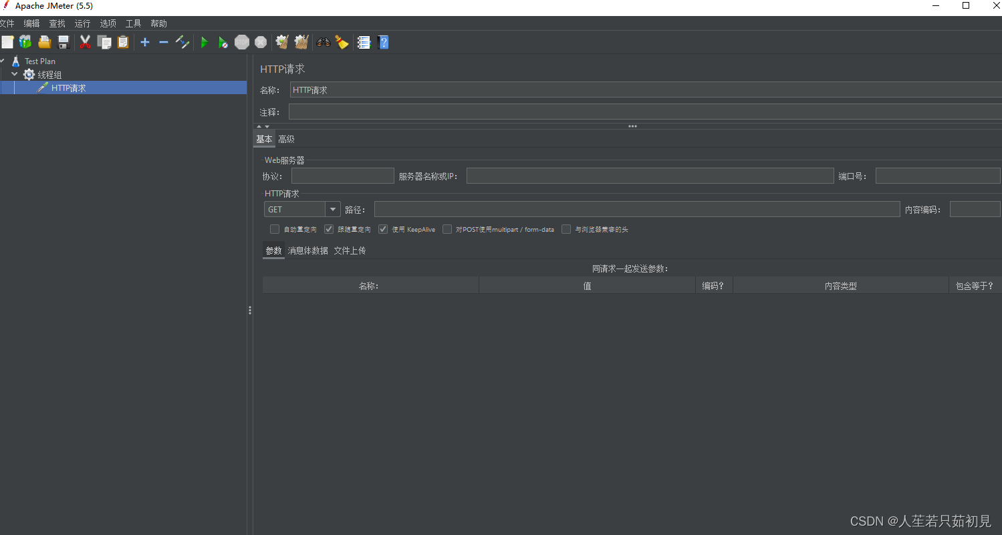Image resolution: width=1002 pixels, height=535 pixels.
Task: Click the 包含等于? column header
Action: 975,286
